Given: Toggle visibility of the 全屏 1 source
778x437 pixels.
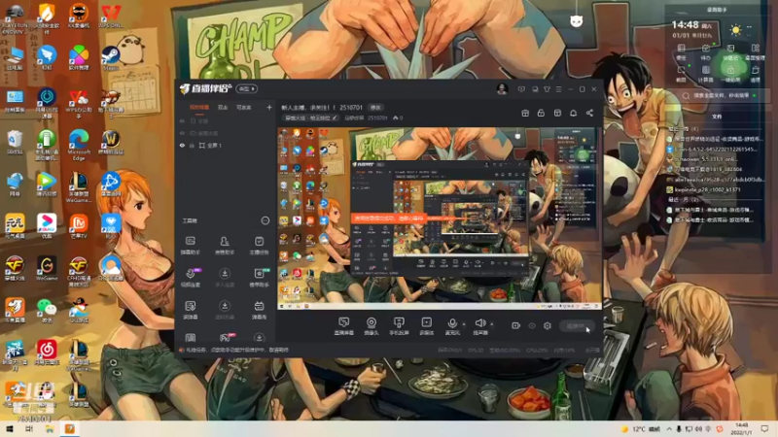Looking at the screenshot, I should pos(182,145).
